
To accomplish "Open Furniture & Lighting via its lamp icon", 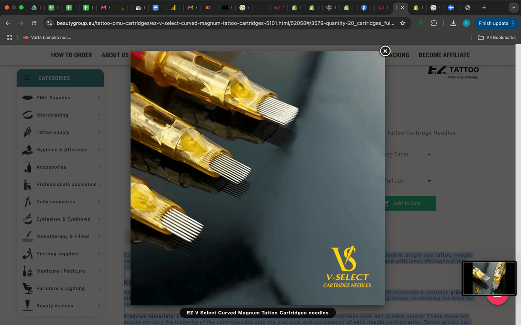I will [27, 288].
